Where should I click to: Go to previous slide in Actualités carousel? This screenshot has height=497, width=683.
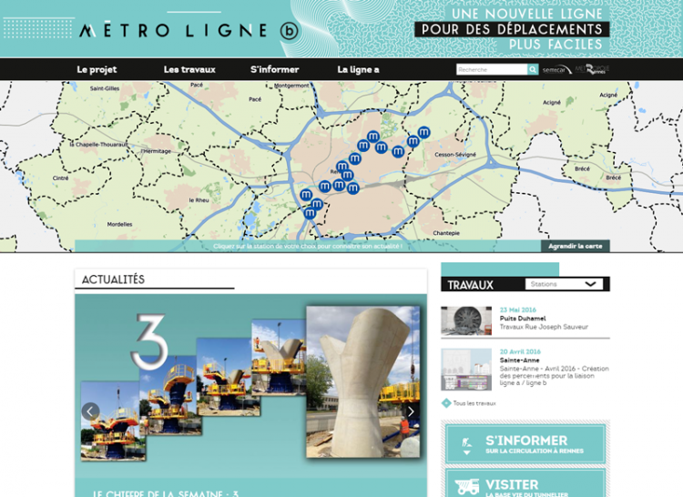[x=90, y=411]
